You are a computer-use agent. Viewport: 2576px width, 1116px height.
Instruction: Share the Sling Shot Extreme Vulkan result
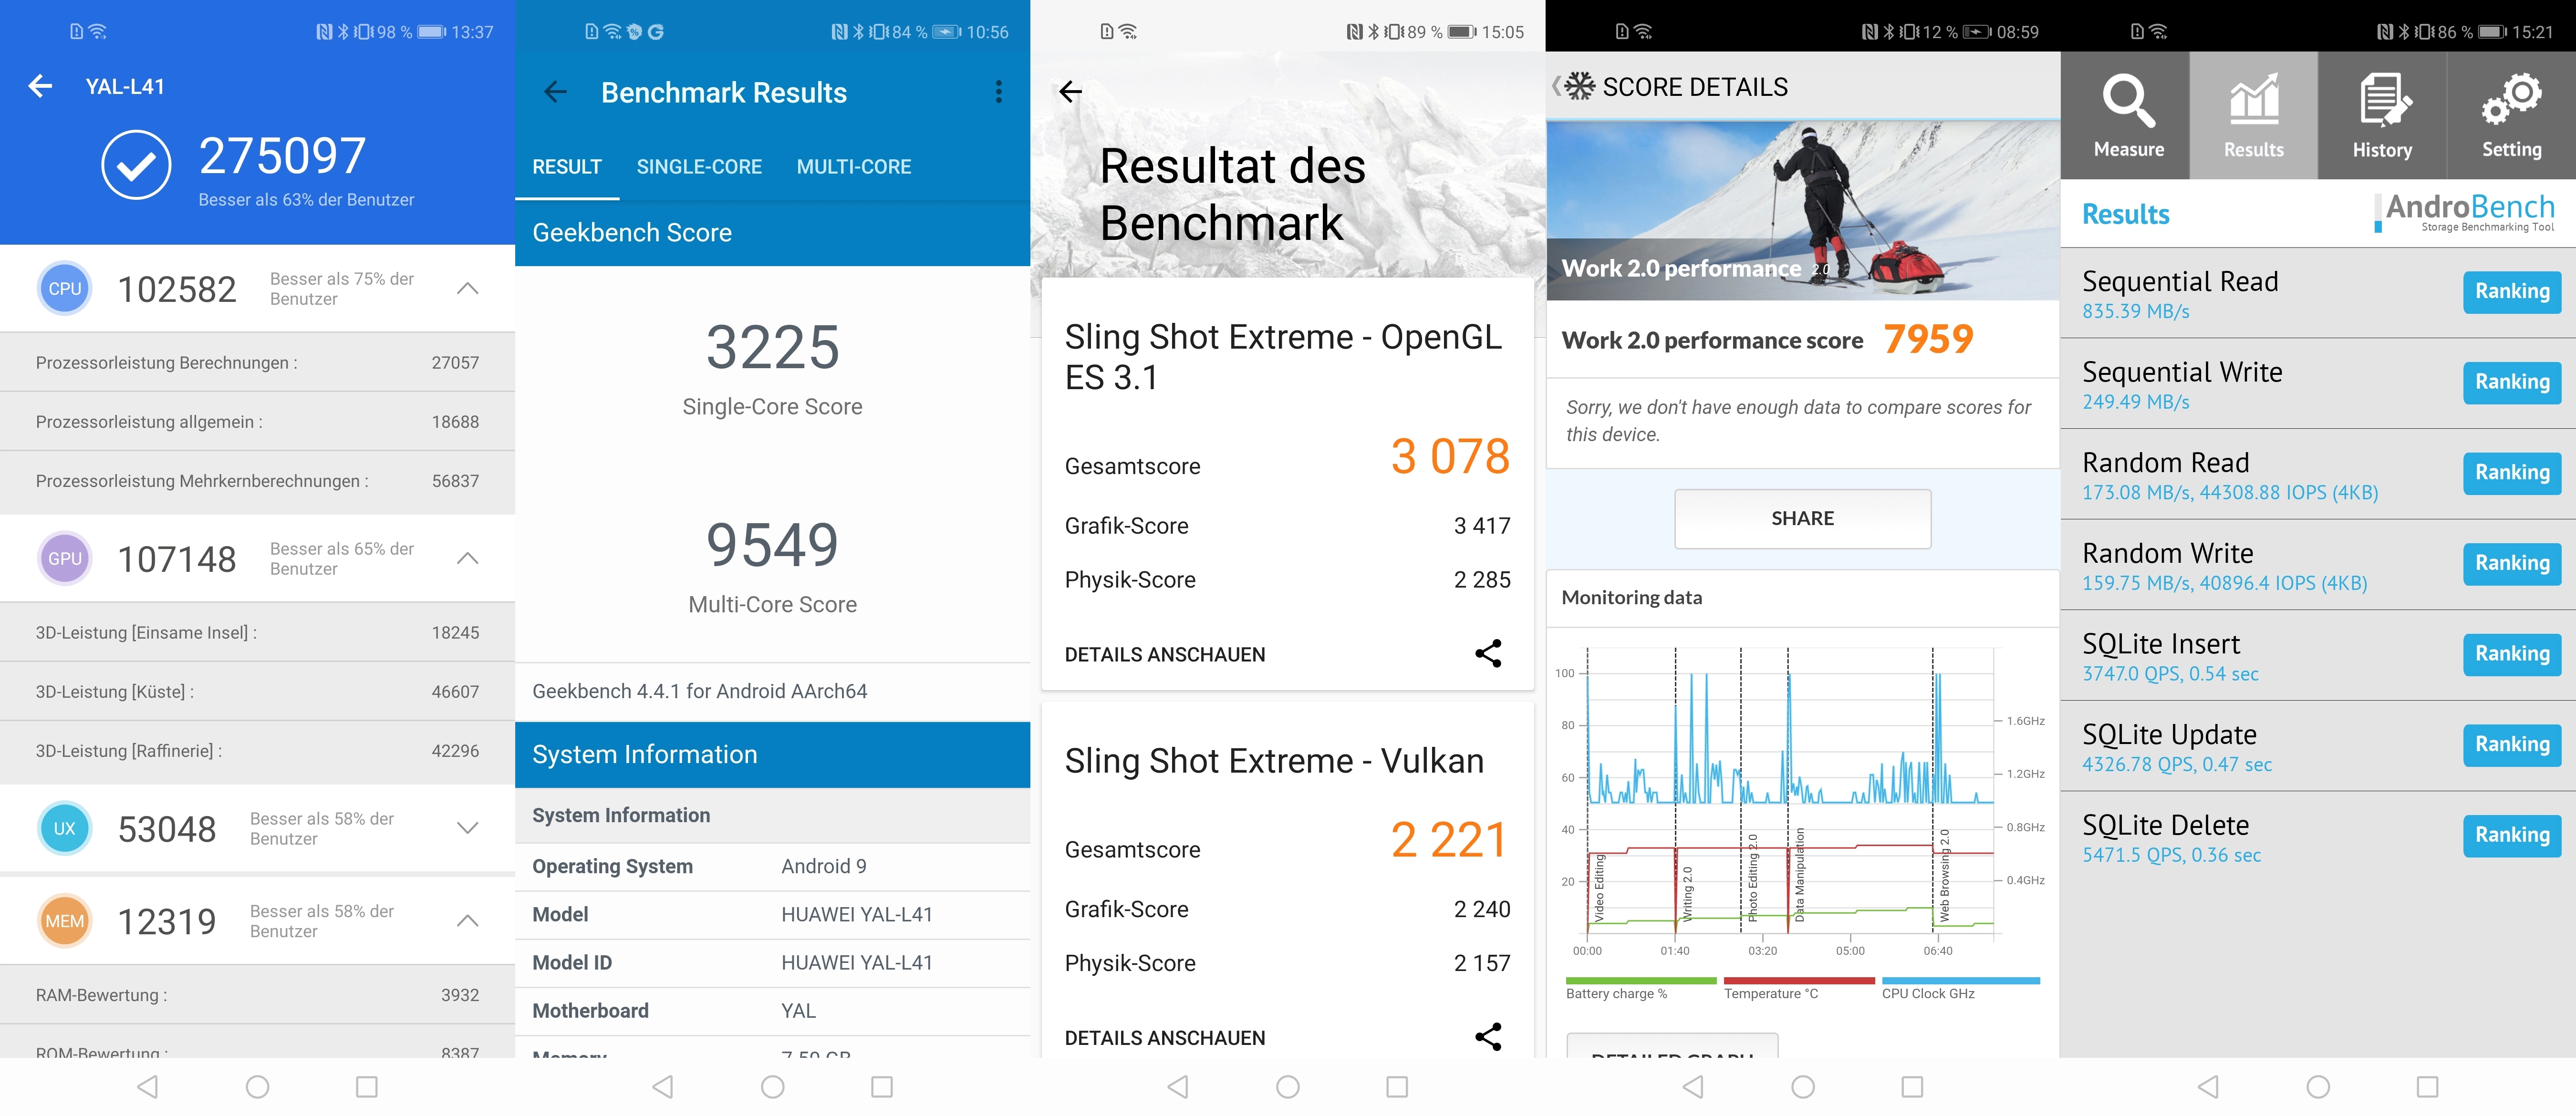coord(1488,1037)
